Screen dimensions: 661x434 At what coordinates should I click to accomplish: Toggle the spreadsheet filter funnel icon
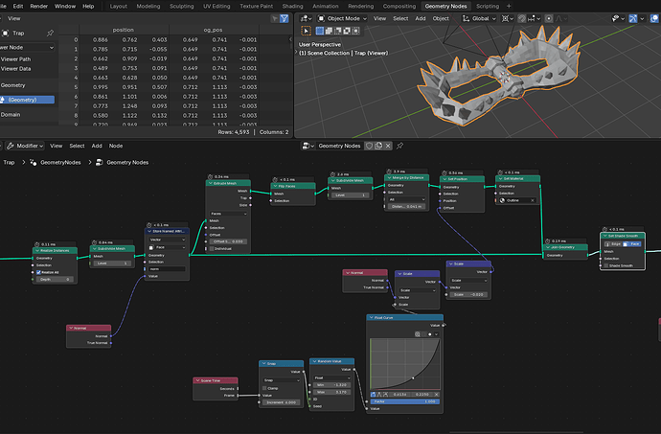(285, 18)
